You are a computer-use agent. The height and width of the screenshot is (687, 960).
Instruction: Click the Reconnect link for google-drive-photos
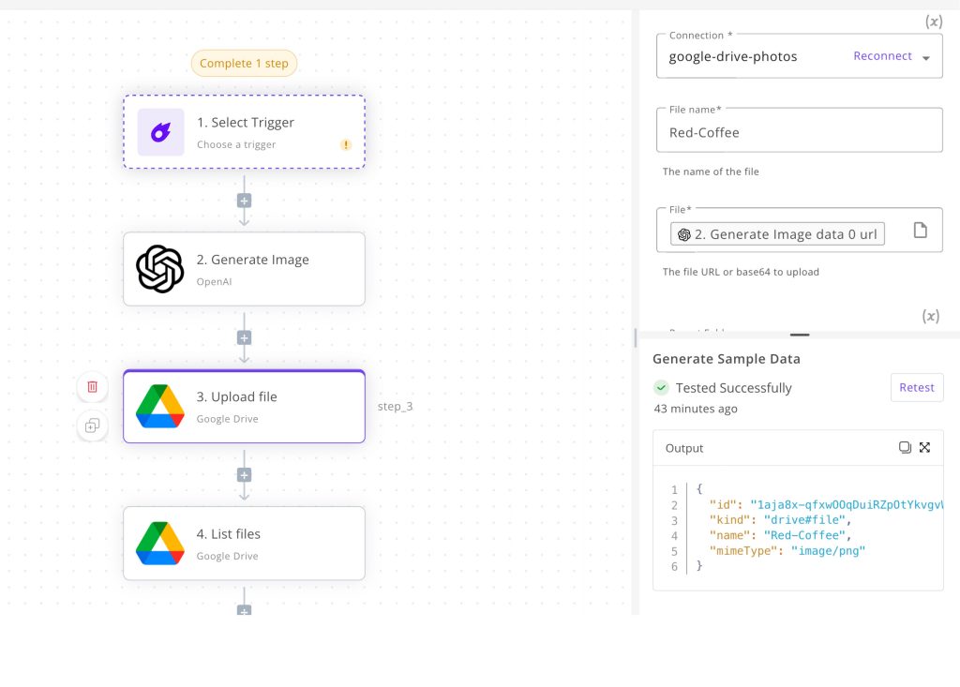click(x=882, y=55)
